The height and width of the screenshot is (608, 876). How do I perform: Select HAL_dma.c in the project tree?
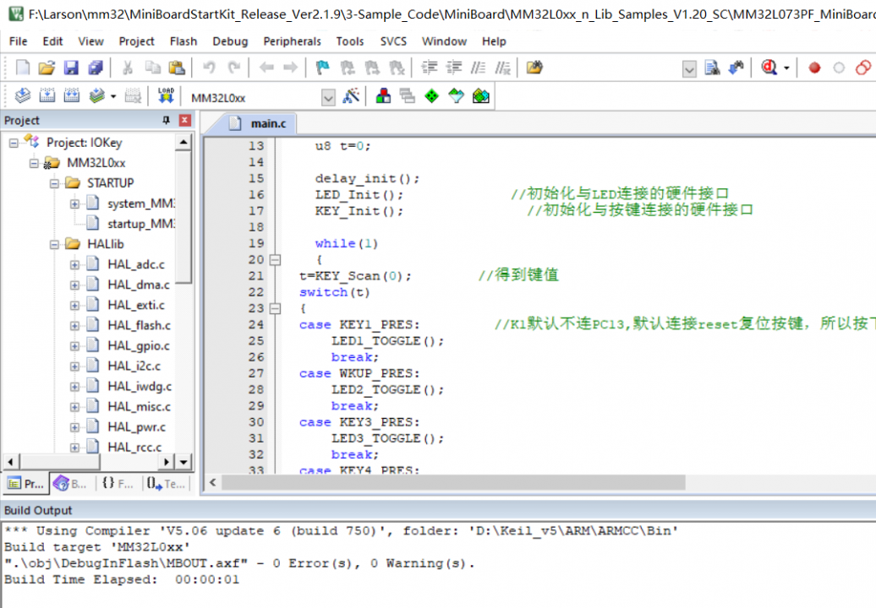coord(139,285)
